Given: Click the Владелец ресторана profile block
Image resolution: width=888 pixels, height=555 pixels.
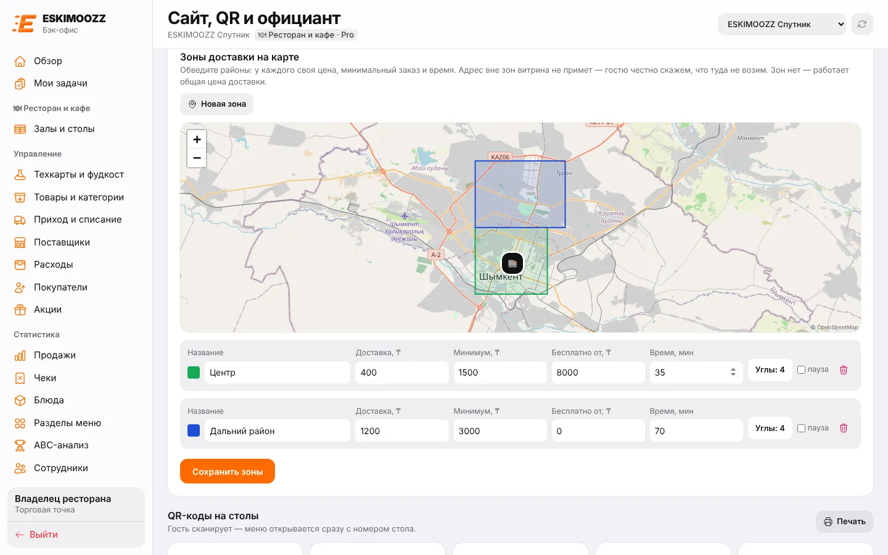Looking at the screenshot, I should tap(76, 504).
